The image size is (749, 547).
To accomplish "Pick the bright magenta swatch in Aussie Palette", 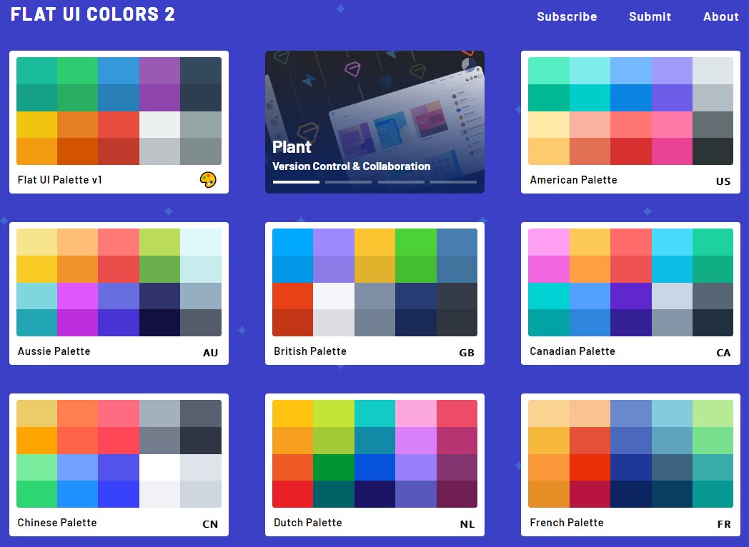I will [x=77, y=296].
